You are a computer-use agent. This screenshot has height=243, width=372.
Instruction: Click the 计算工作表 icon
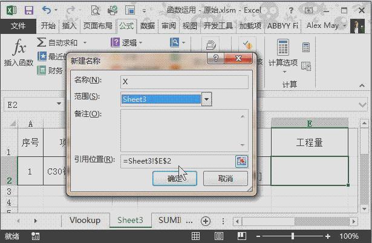click(x=306, y=66)
